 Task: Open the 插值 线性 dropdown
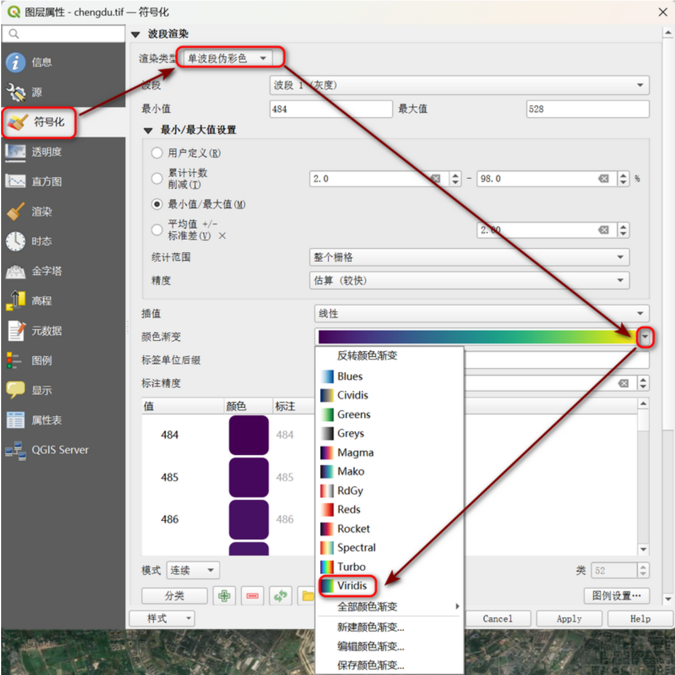point(482,314)
